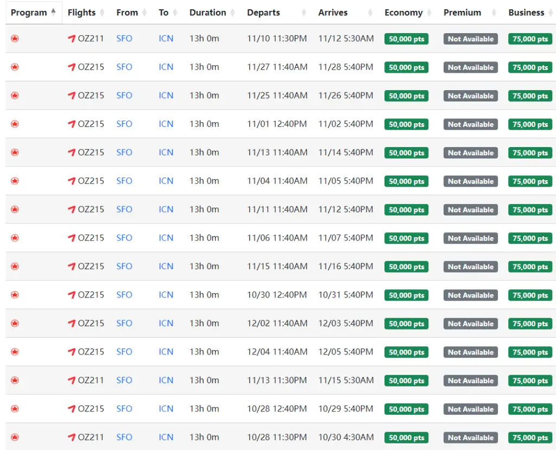Click flight number OZ215 departing 11/13 11:40AM

(x=91, y=153)
